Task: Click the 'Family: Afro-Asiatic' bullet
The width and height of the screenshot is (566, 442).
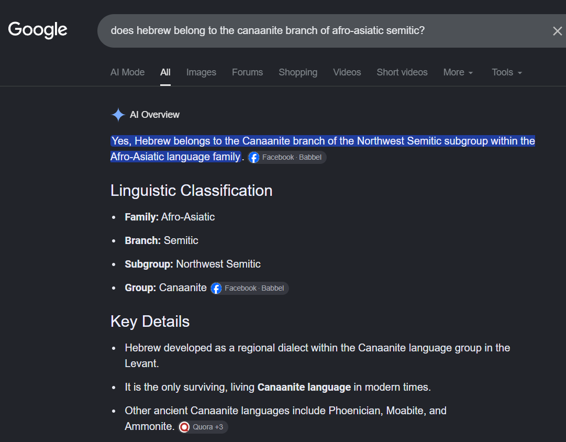Action: pos(170,217)
